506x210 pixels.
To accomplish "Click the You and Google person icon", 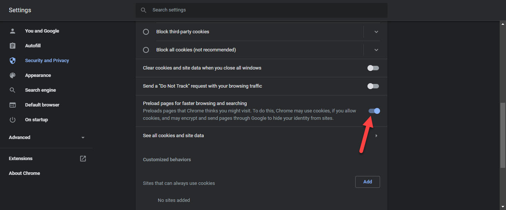I will pyautogui.click(x=13, y=31).
